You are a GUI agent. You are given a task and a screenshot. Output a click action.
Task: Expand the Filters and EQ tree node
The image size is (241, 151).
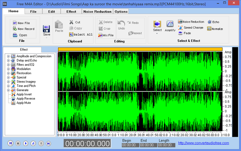pos(8,65)
